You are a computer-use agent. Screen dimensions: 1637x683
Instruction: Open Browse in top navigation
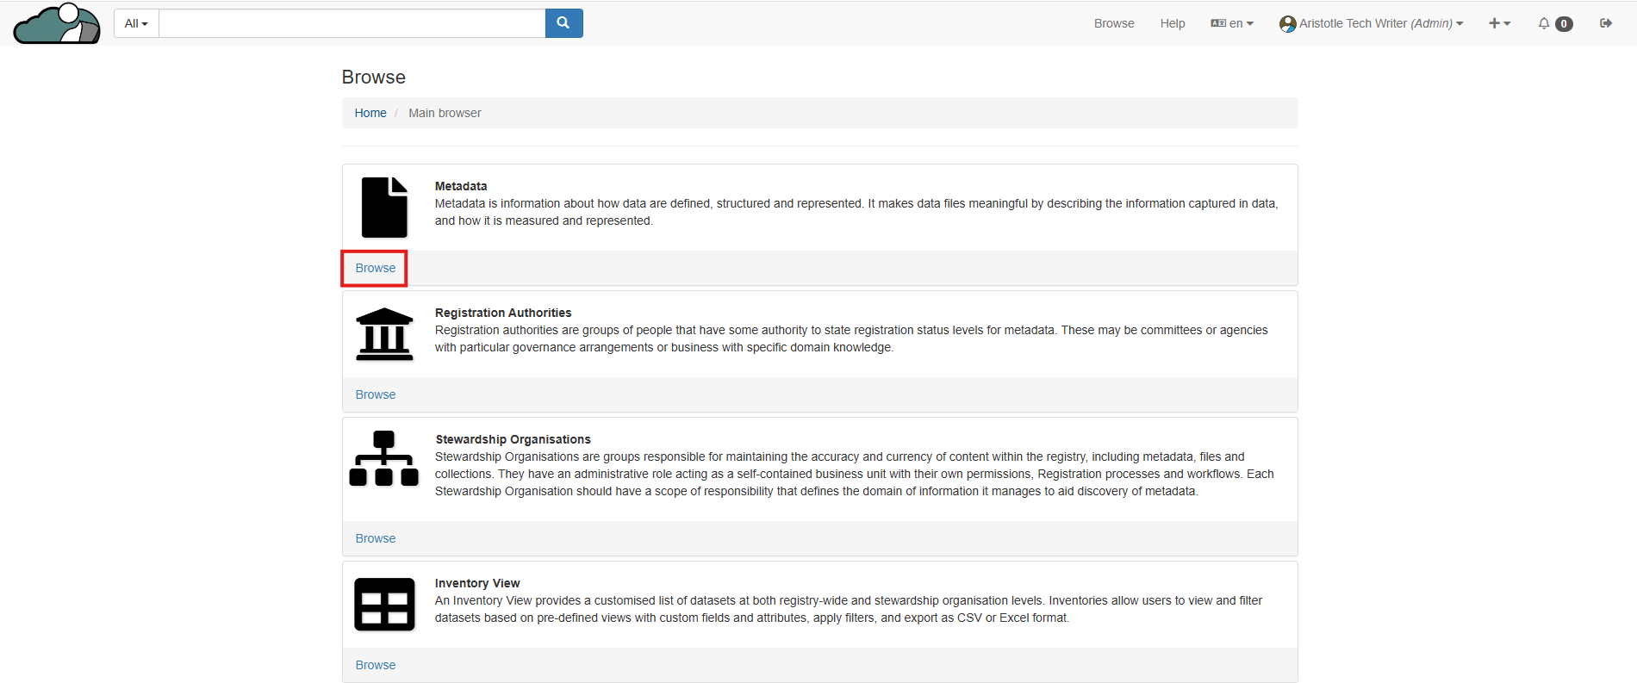pos(1114,23)
